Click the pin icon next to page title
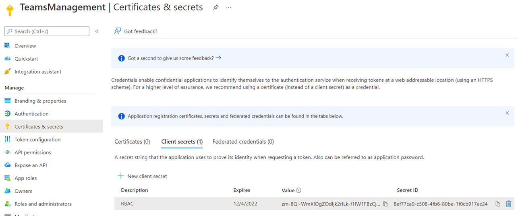The image size is (518, 216). pos(215,8)
